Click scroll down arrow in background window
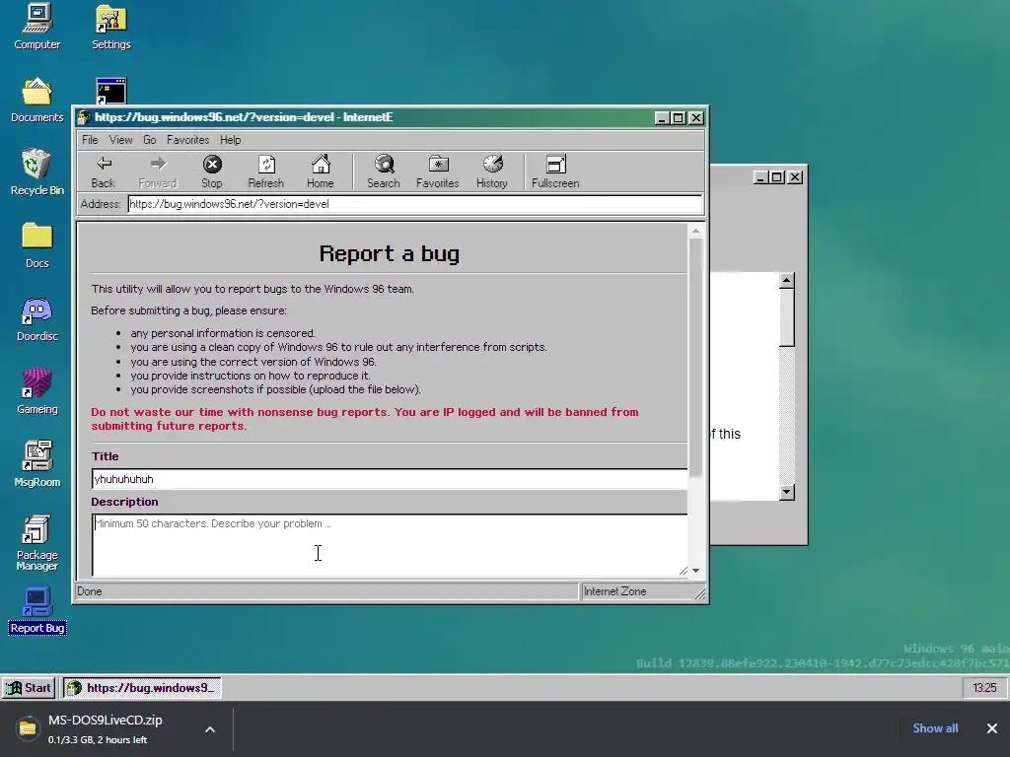The width and height of the screenshot is (1010, 757). pyautogui.click(x=786, y=493)
